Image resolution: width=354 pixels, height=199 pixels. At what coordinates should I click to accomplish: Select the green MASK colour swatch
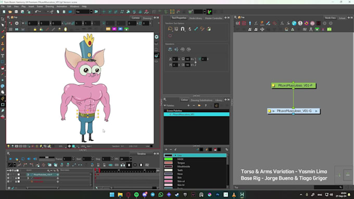pyautogui.click(x=168, y=160)
